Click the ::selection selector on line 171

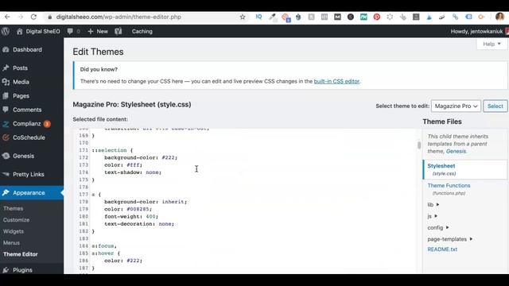pyautogui.click(x=109, y=150)
